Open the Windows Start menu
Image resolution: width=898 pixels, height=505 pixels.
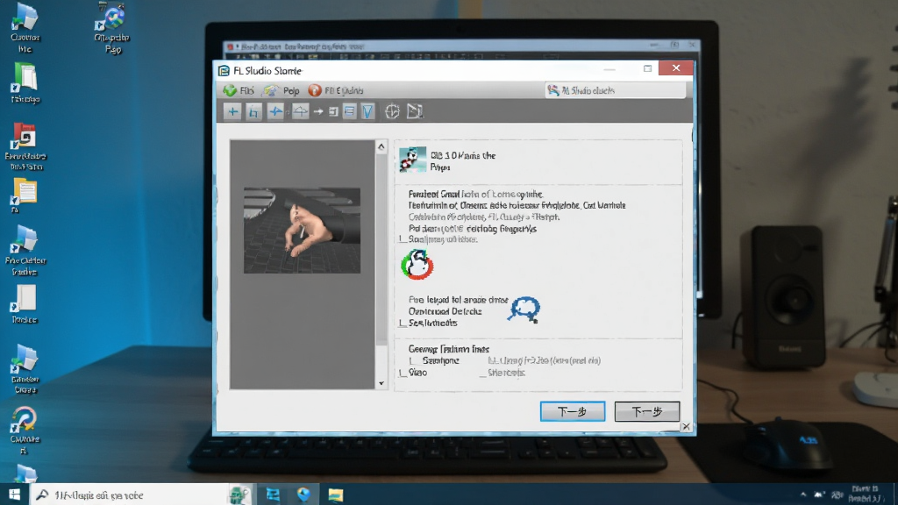14,494
